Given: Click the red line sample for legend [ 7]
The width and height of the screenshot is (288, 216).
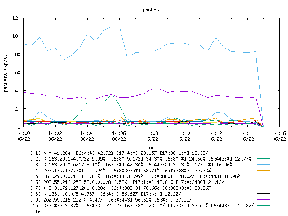Looking at the screenshot, I should tap(263, 188).
